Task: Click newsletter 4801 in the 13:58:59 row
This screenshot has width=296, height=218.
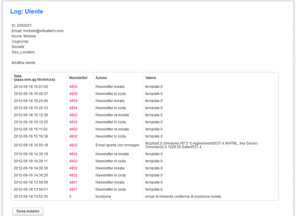Action: pyautogui.click(x=73, y=182)
